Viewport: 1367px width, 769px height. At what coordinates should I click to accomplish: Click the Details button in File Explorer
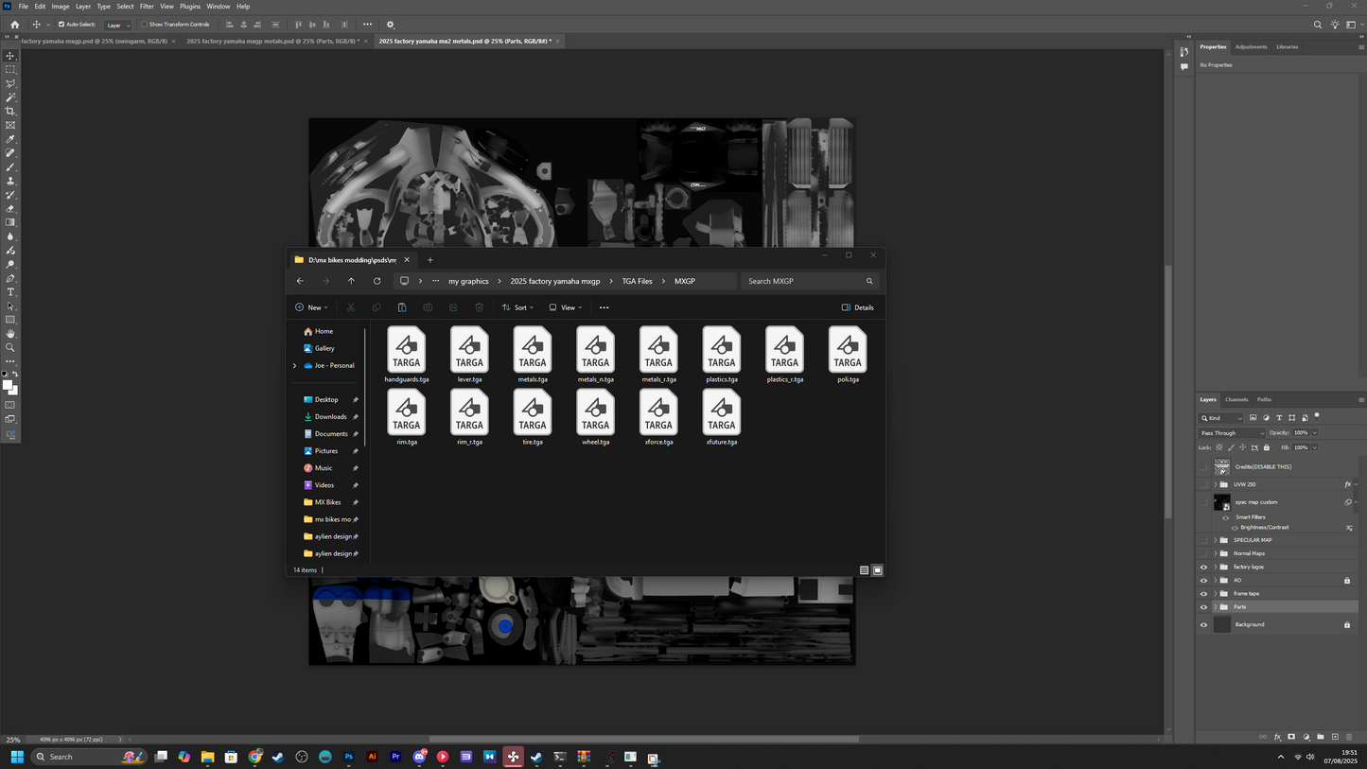(x=857, y=307)
